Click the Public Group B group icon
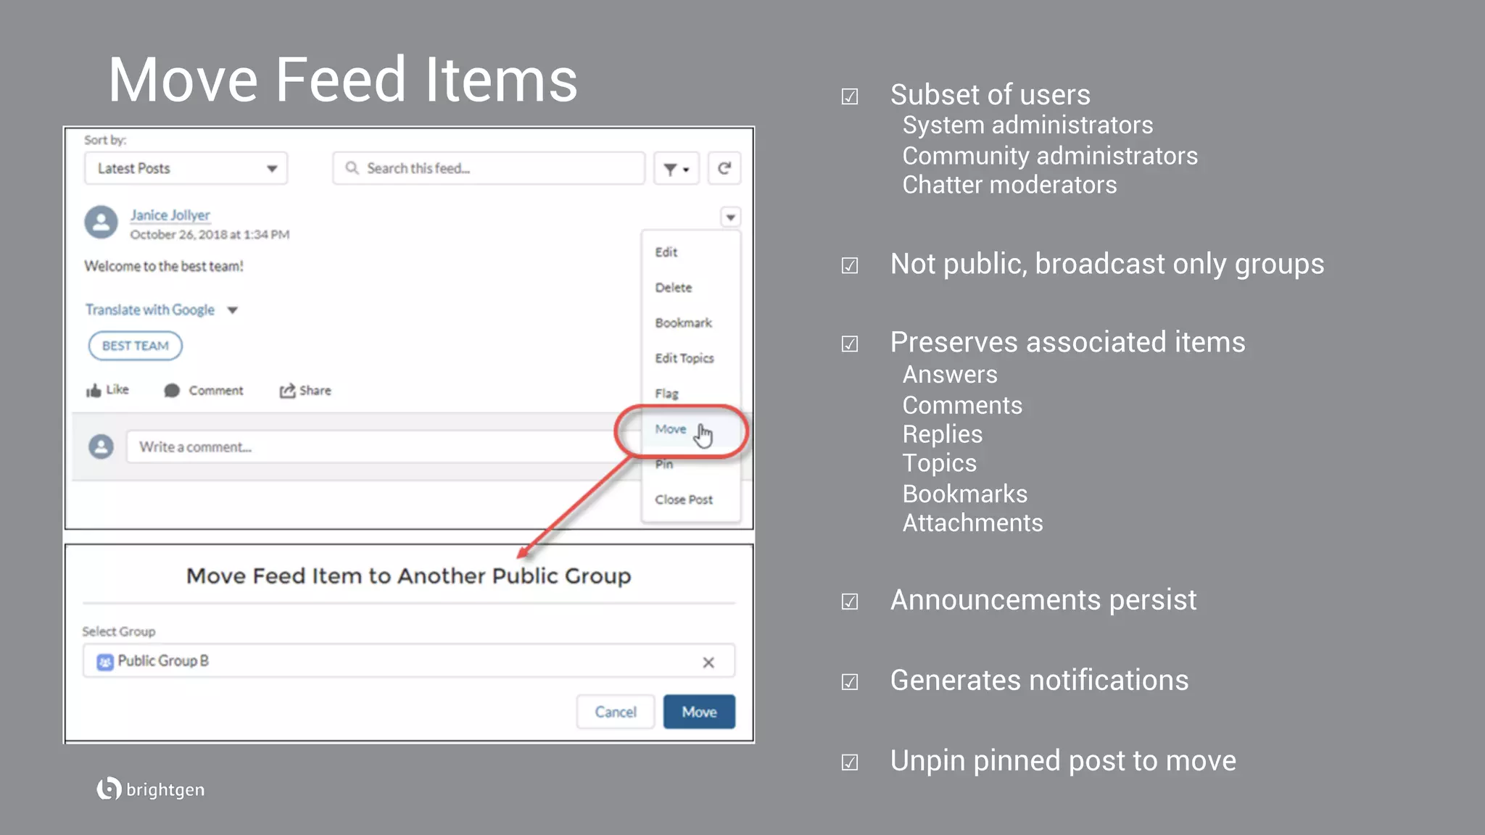 [x=105, y=662]
